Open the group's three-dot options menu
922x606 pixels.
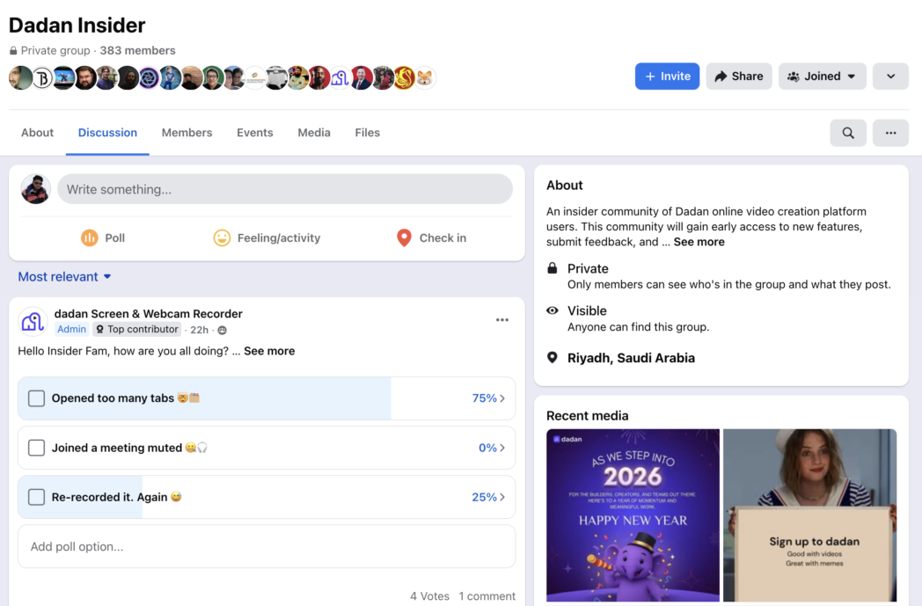pos(890,133)
